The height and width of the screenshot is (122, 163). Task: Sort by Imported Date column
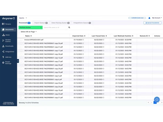(x=79, y=36)
